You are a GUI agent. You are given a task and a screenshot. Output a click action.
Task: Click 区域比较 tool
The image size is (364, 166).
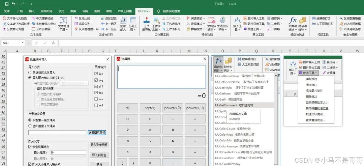pyautogui.click(x=83, y=18)
